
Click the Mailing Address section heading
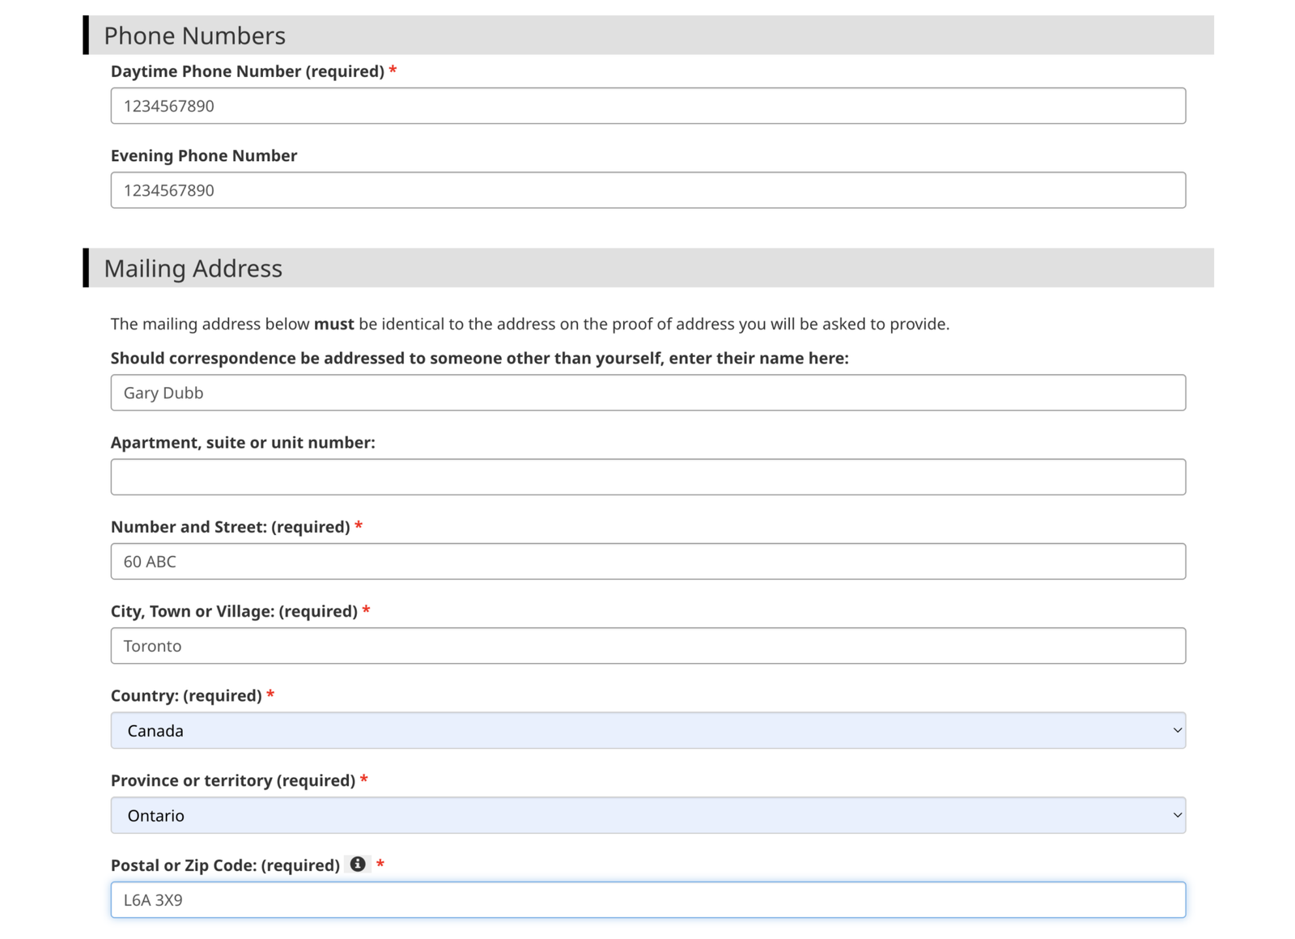click(193, 268)
